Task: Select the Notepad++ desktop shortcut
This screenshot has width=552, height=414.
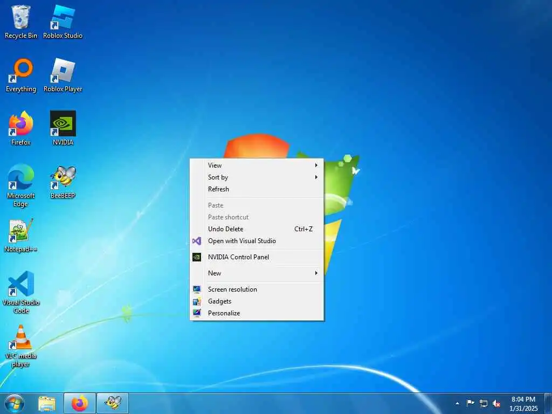Action: tap(21, 236)
